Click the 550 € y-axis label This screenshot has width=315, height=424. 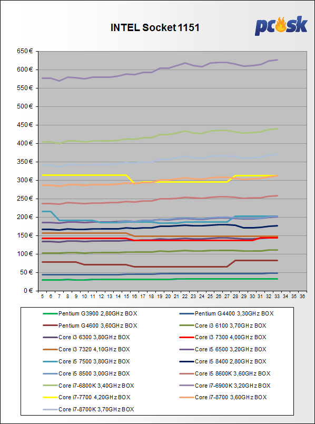click(x=25, y=88)
